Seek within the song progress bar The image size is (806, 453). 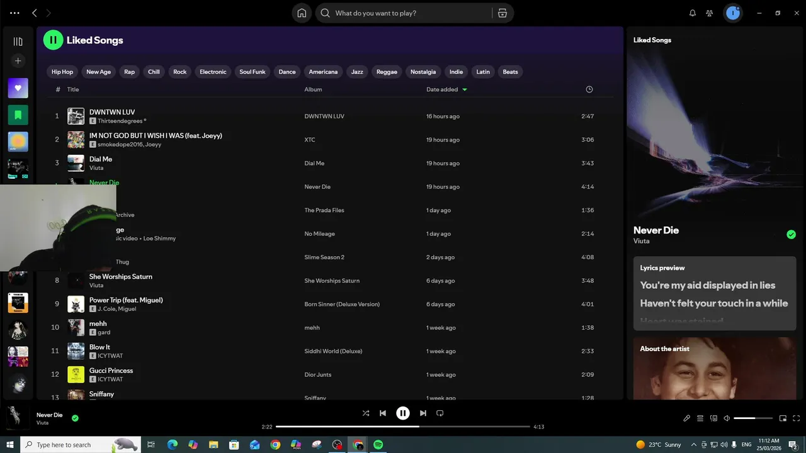point(403,427)
